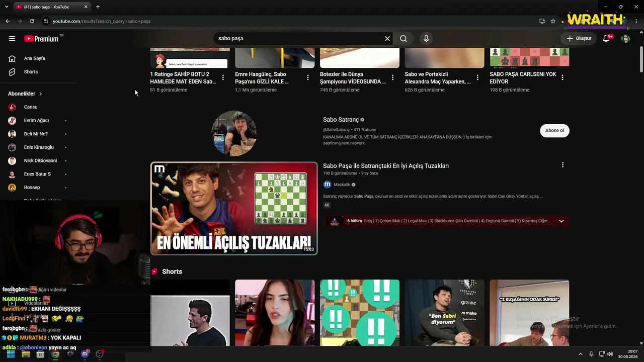This screenshot has height=362, width=644.
Task: Open the Ben Sabri diyorum short
Action: pyautogui.click(x=444, y=313)
